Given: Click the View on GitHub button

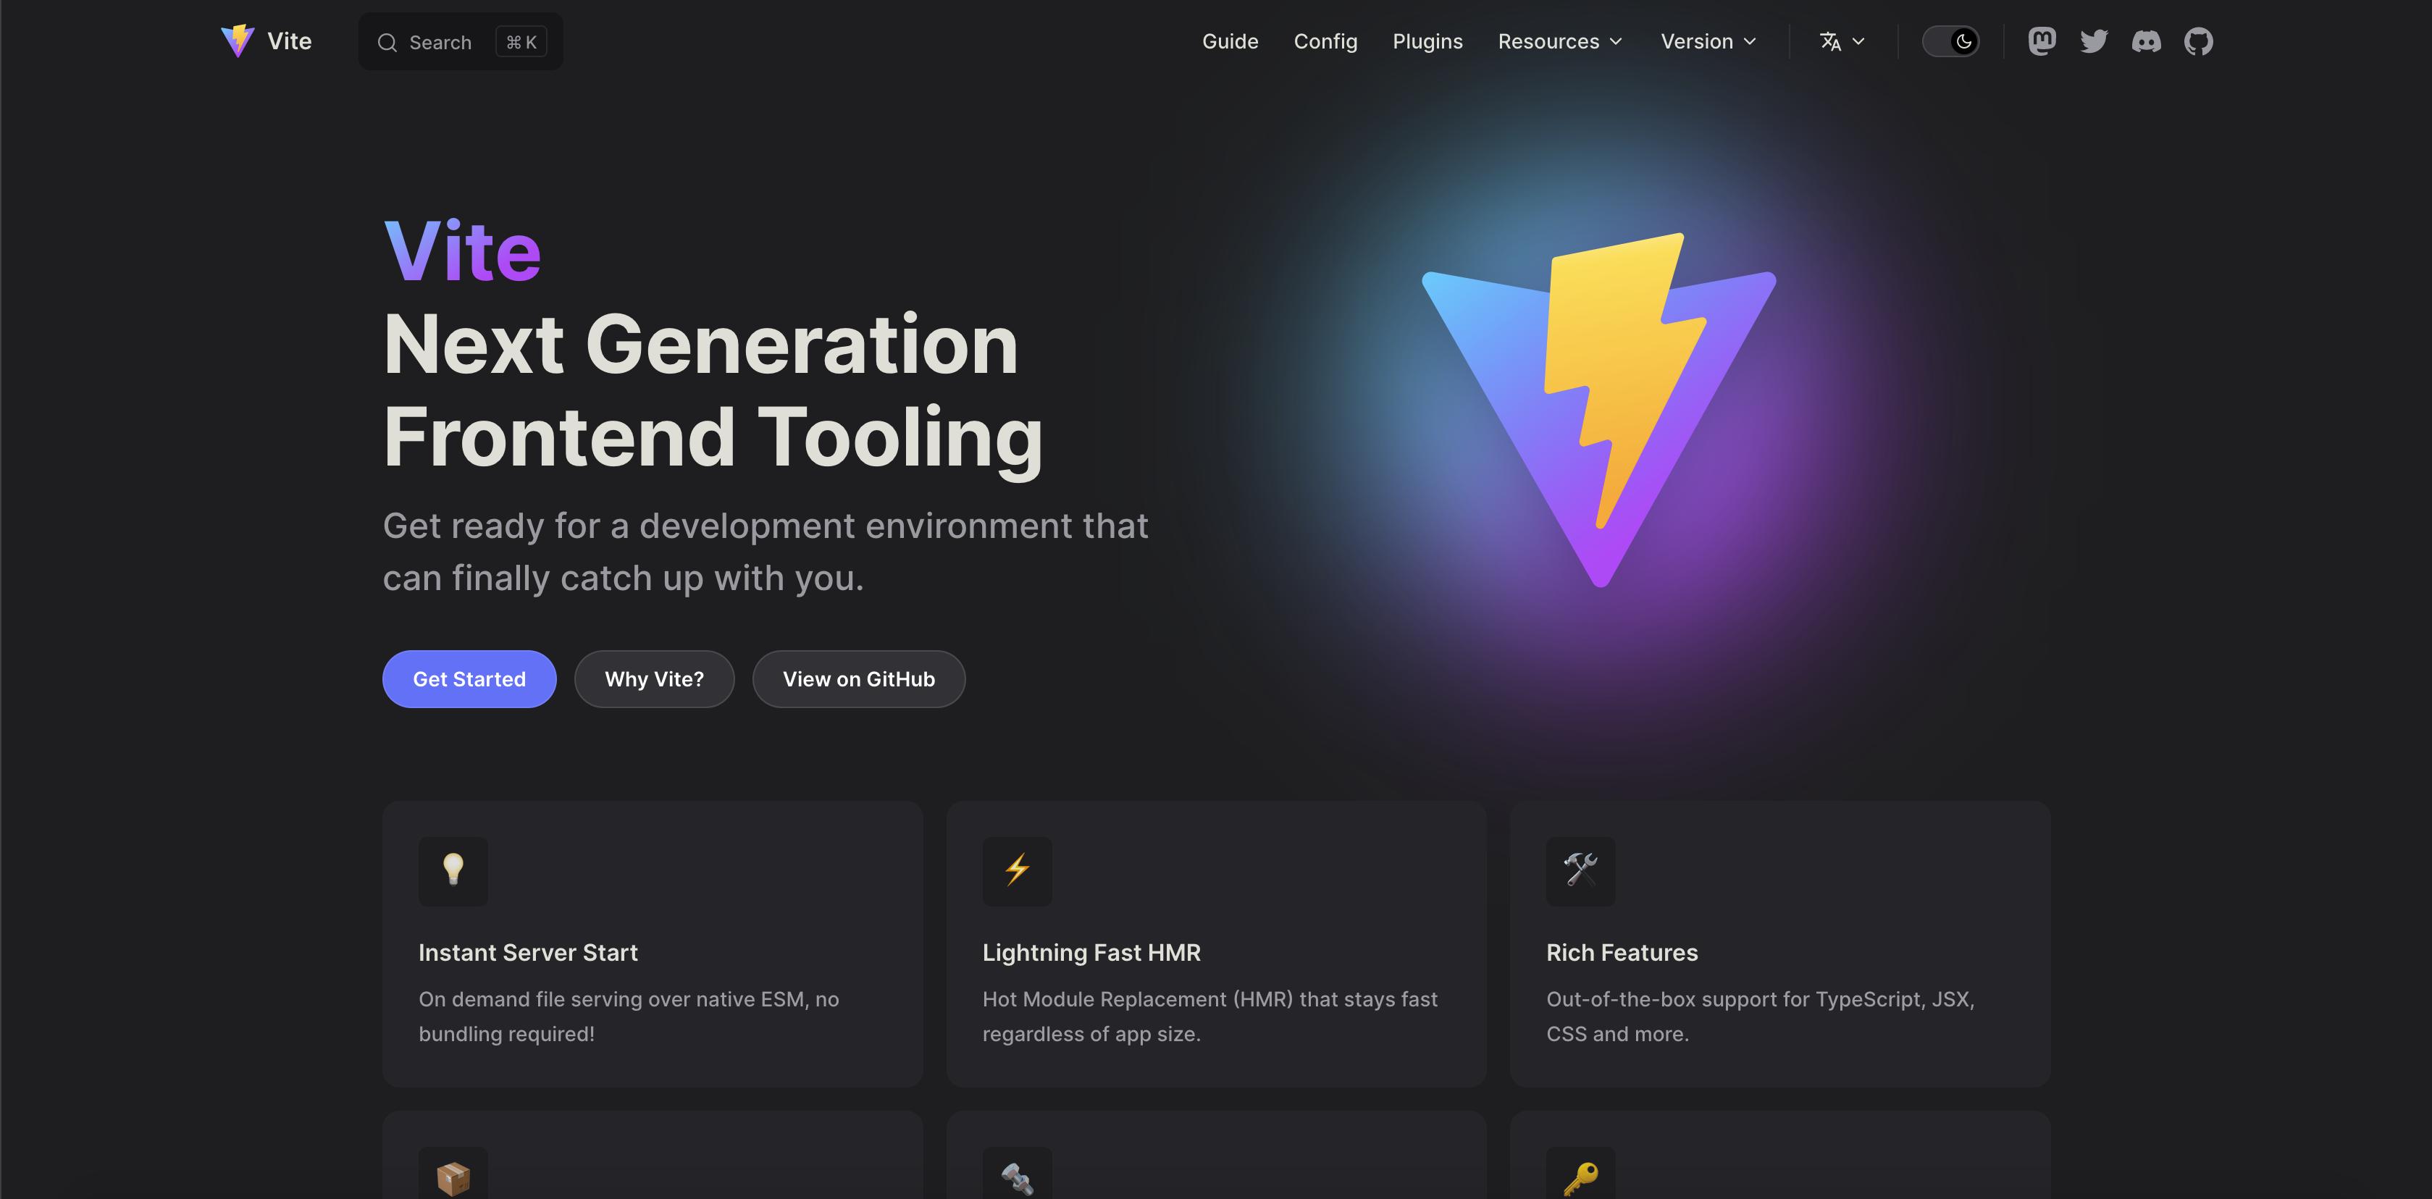Looking at the screenshot, I should point(858,679).
